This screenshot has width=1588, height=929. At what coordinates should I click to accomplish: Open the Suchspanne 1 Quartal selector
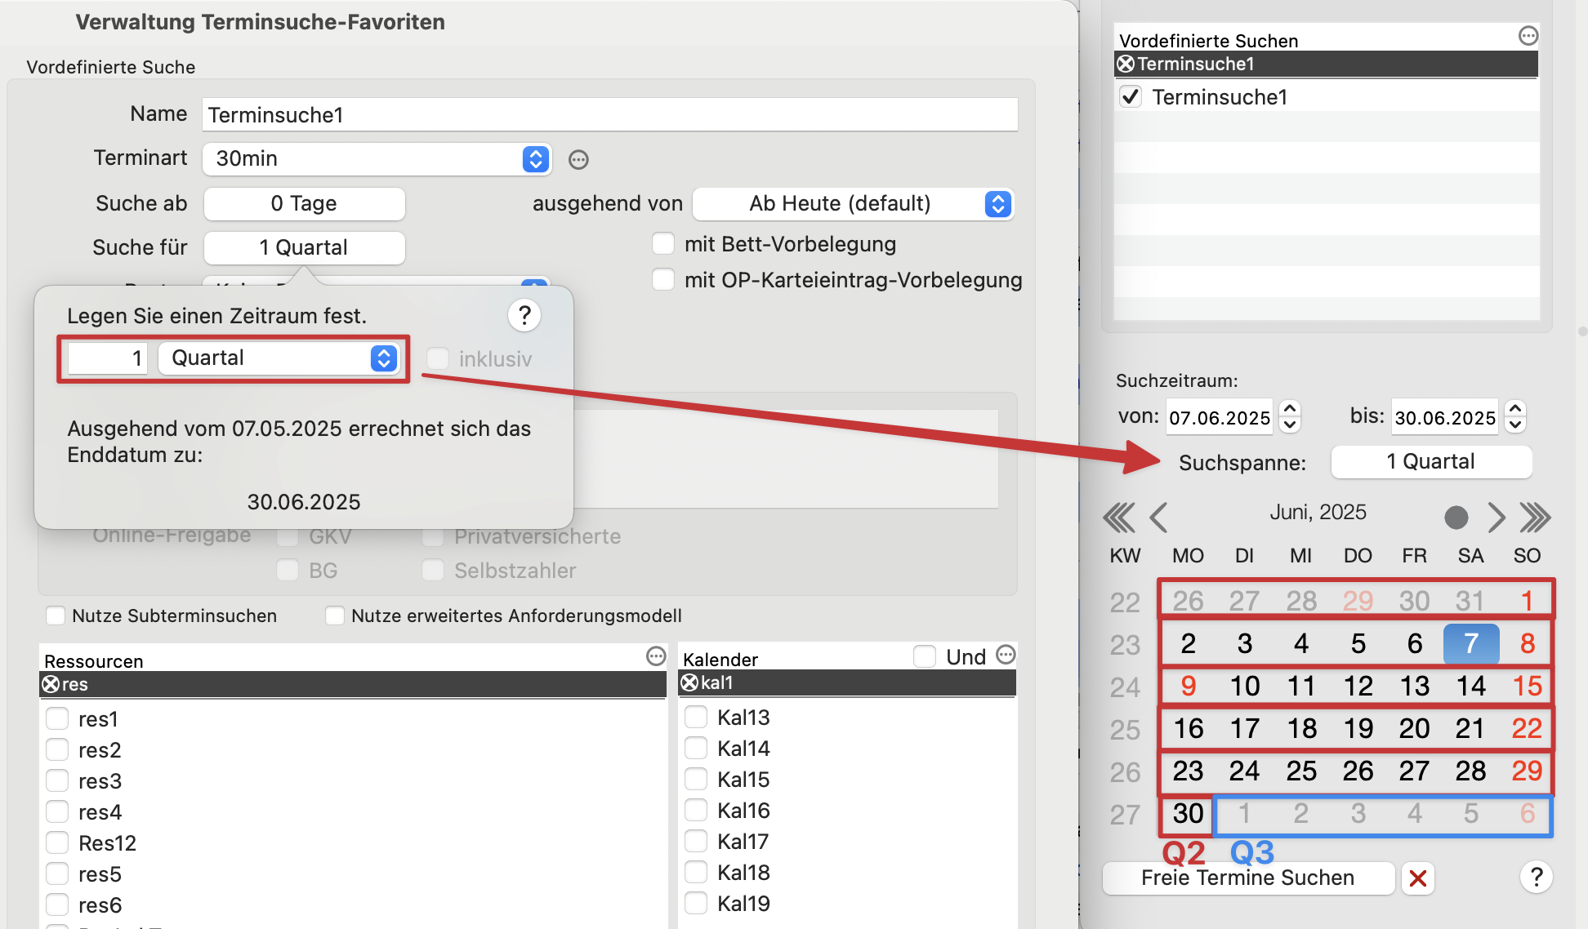pyautogui.click(x=1431, y=462)
